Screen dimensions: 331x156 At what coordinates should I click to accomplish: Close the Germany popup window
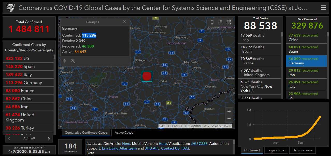tap(125, 22)
